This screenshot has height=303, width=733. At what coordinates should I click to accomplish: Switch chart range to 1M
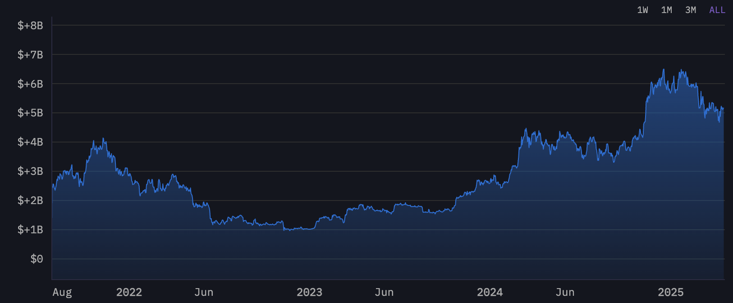(x=666, y=10)
